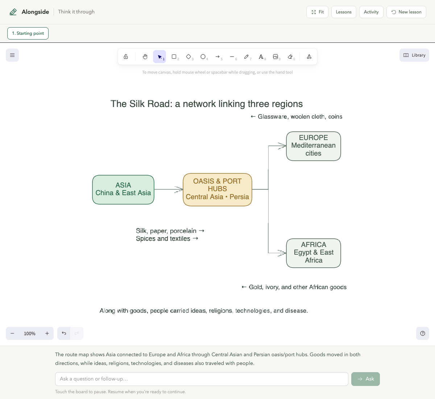
Task: Zoom out the canvas
Action: pos(12,333)
